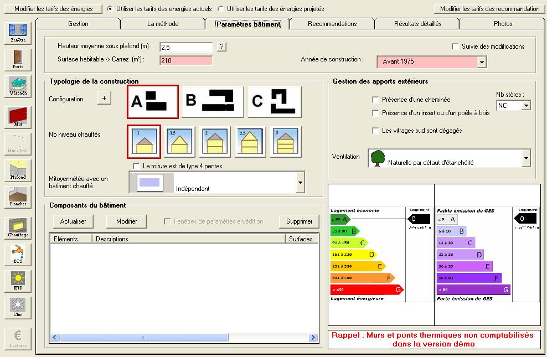This screenshot has width=547, height=357.
Task: Select 'Utiliser les tarifs des energies actuels'
Action: tap(110, 9)
